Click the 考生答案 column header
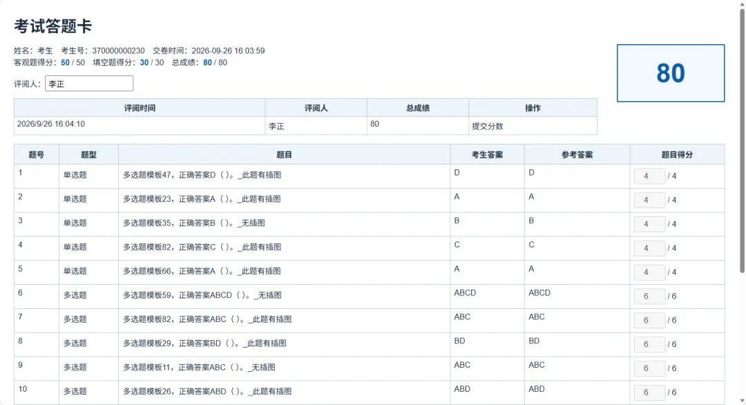This screenshot has height=405, width=746. coord(487,155)
